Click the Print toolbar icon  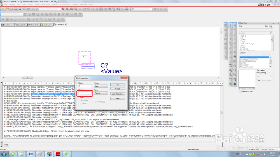[x=16, y=9]
